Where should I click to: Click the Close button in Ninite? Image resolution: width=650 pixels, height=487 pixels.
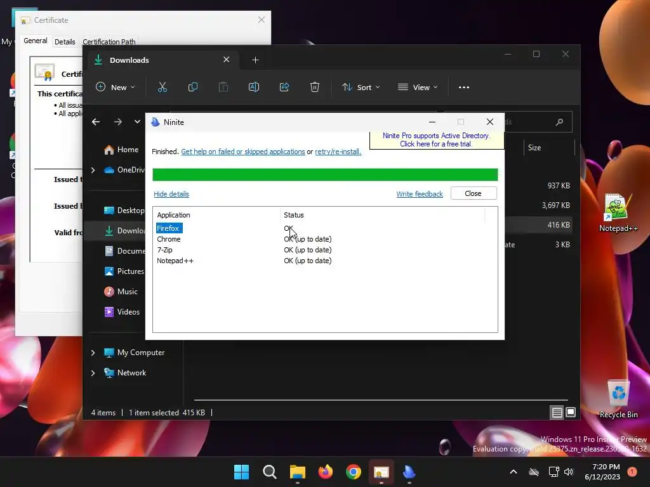pyautogui.click(x=474, y=193)
